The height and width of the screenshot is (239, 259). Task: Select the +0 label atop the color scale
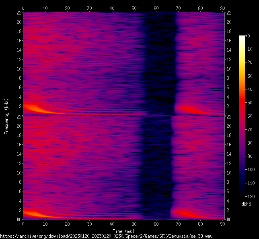tap(248, 36)
